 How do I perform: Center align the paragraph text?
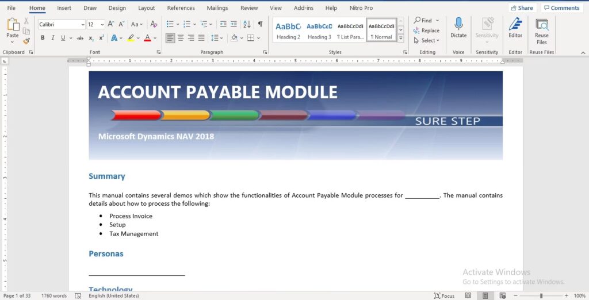pyautogui.click(x=181, y=38)
